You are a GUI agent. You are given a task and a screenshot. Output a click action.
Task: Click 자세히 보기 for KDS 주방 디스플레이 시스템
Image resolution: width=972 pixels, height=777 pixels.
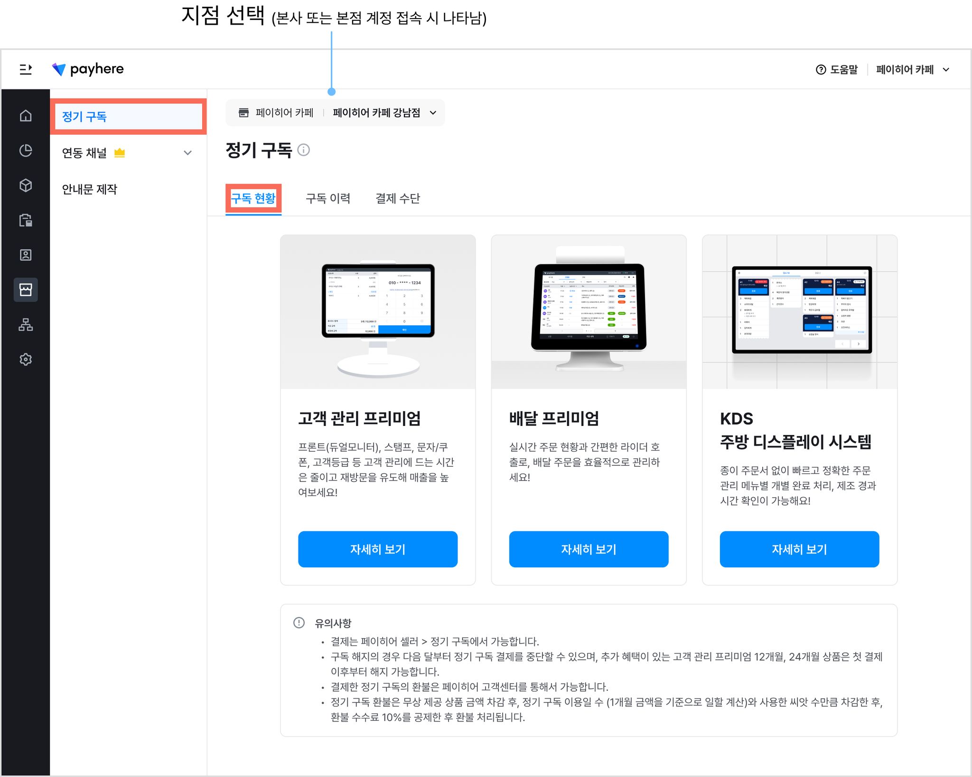(799, 549)
